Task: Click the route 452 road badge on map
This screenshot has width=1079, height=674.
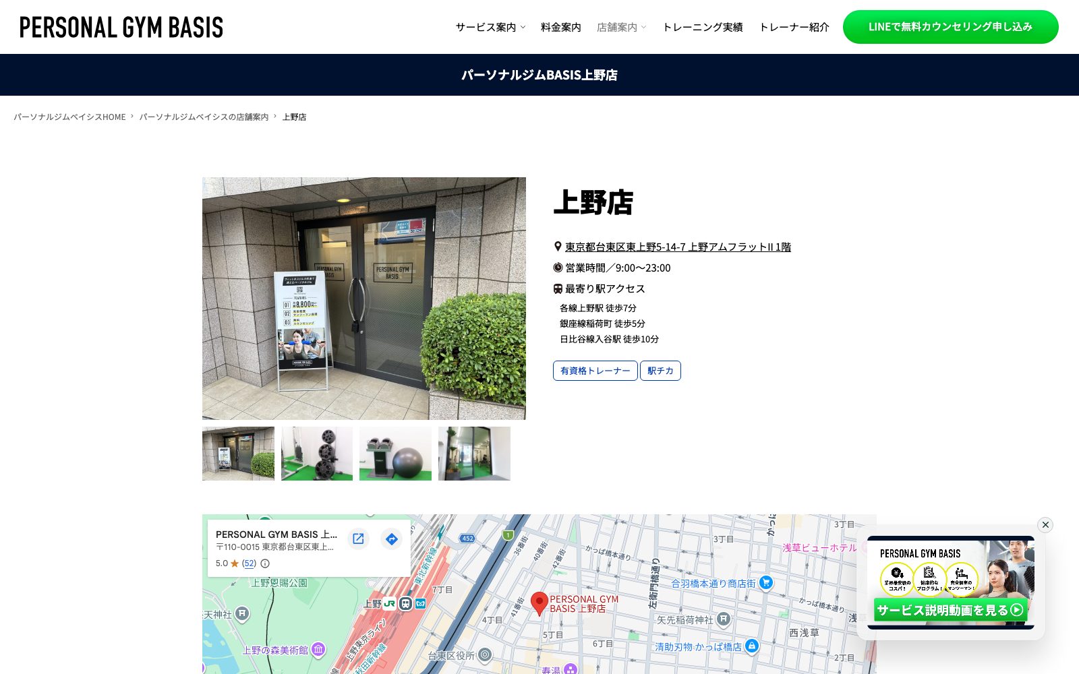Action: [467, 539]
